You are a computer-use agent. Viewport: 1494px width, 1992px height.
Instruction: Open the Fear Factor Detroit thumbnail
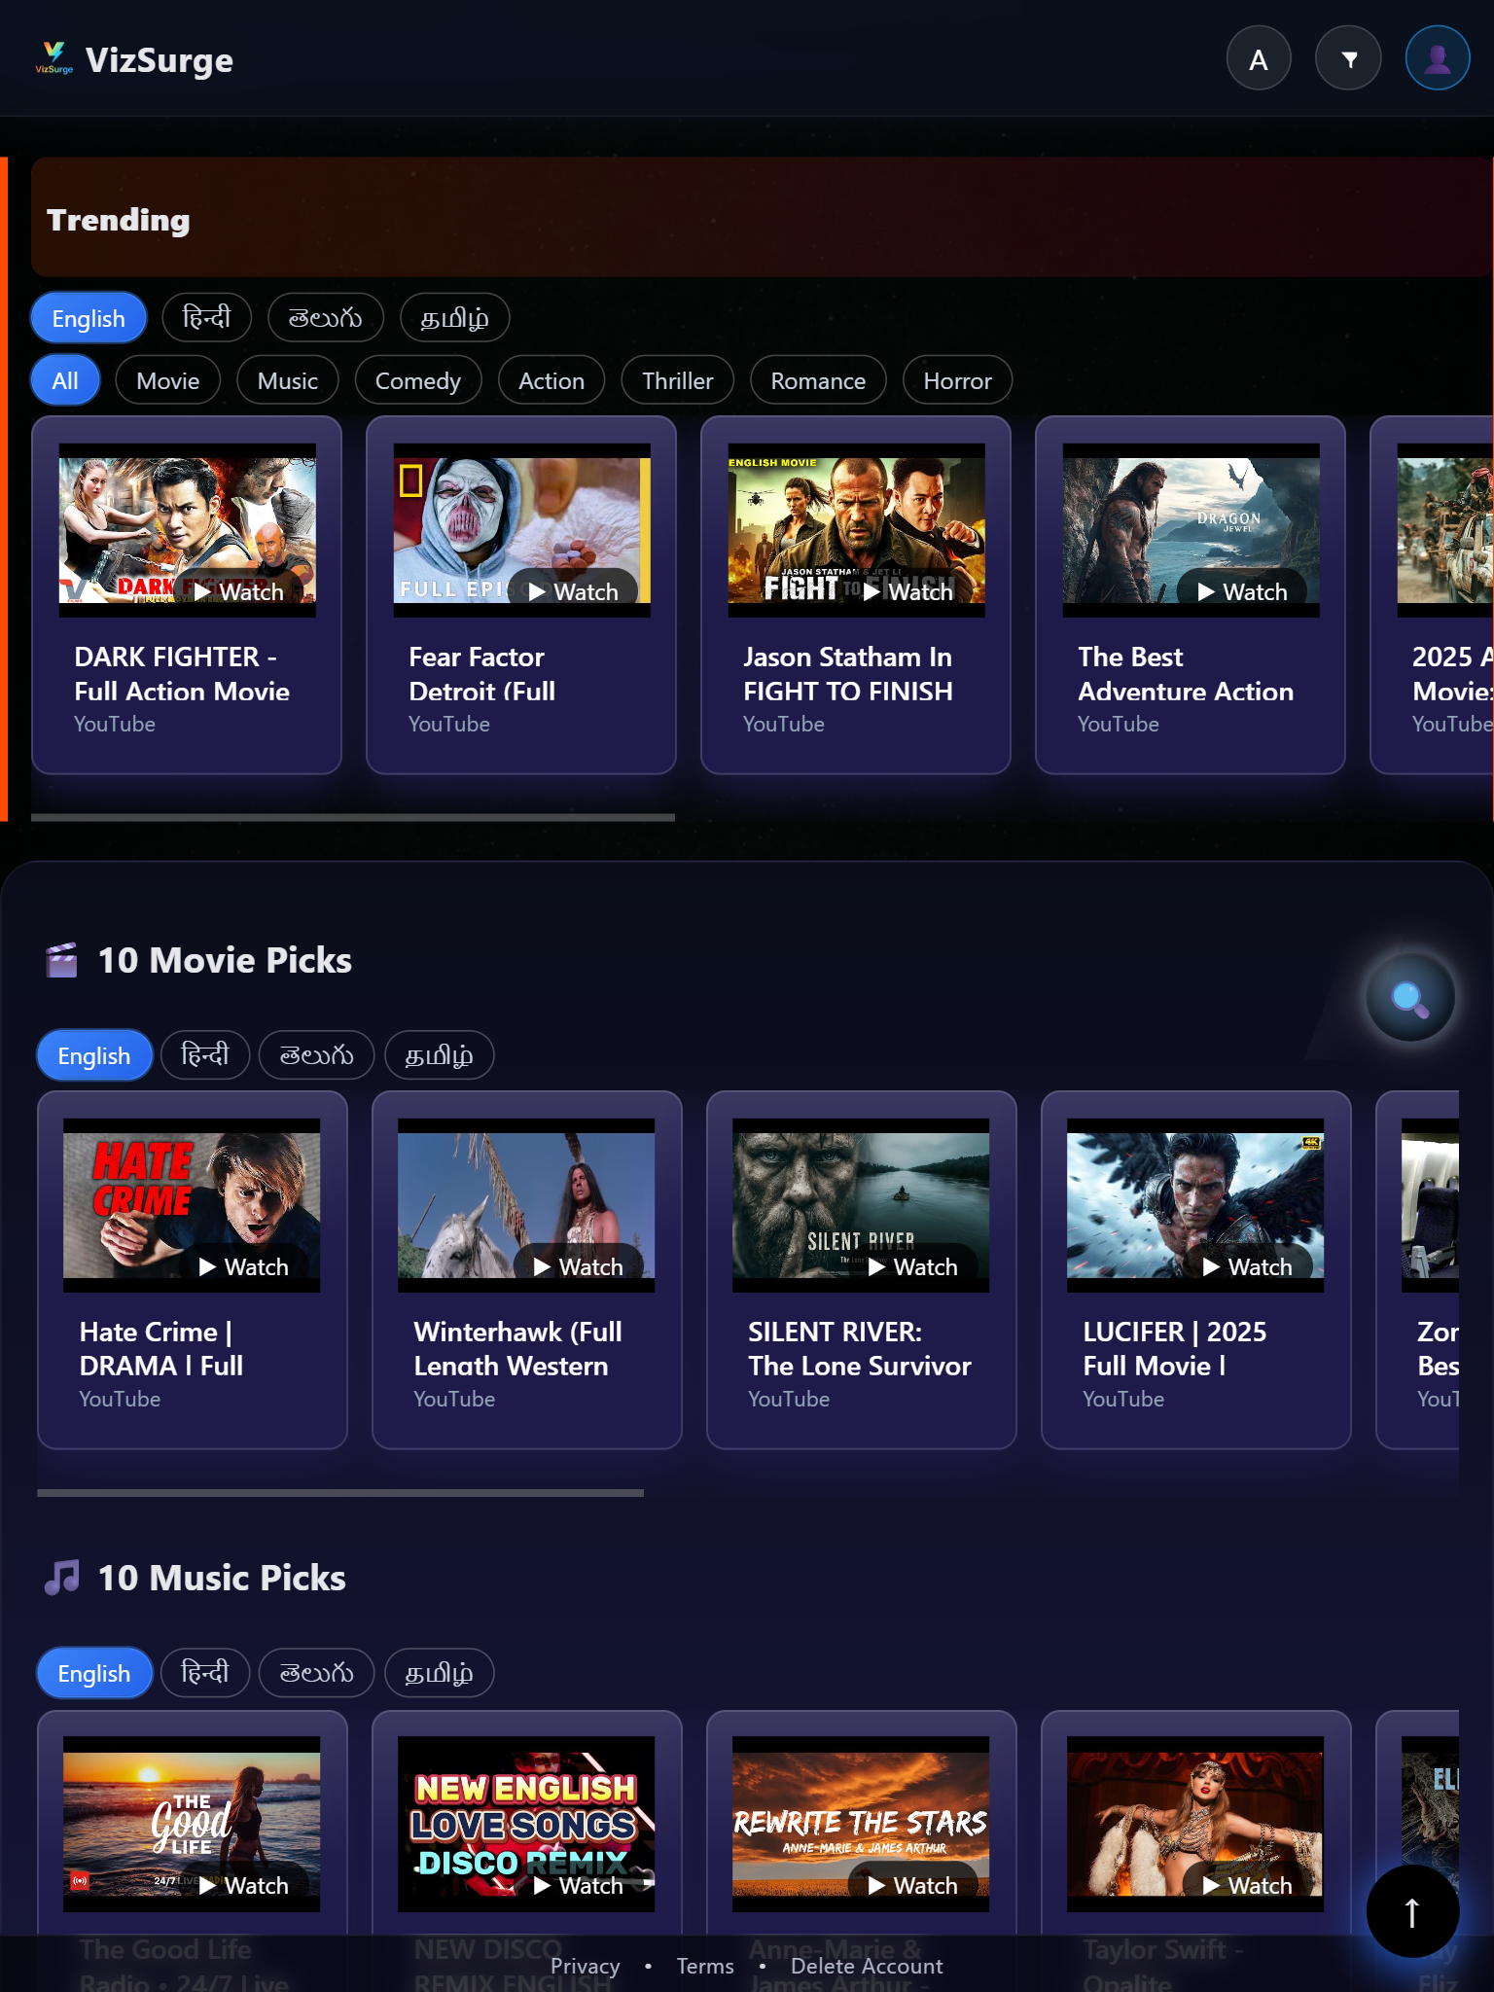pyautogui.click(x=522, y=530)
